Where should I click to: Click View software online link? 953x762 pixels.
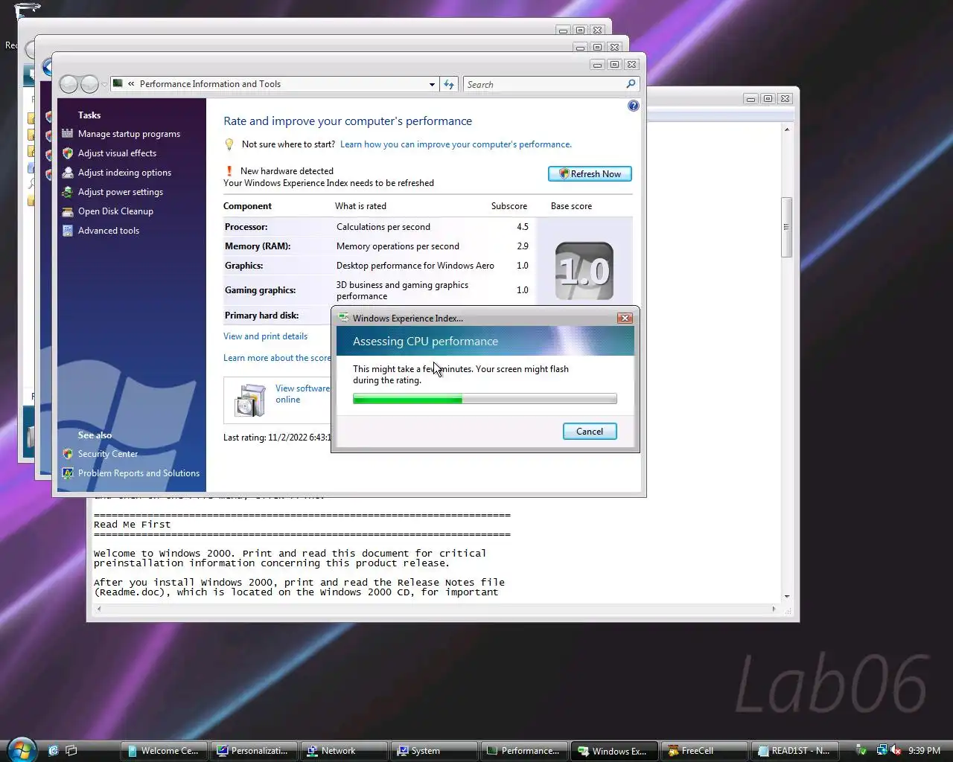[302, 394]
